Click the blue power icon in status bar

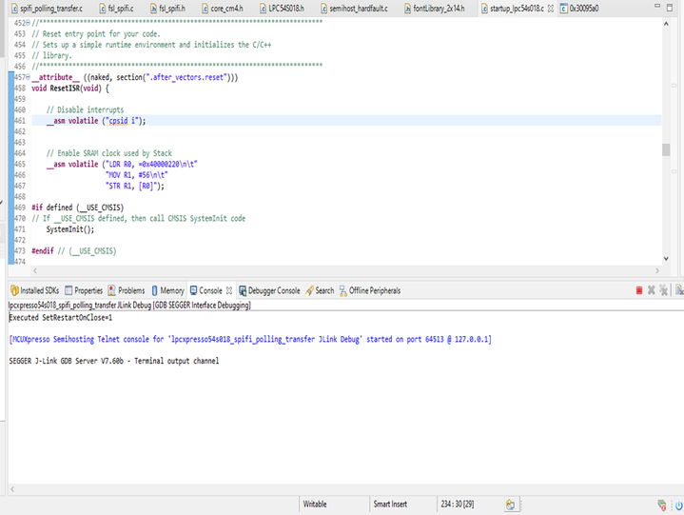(679, 505)
